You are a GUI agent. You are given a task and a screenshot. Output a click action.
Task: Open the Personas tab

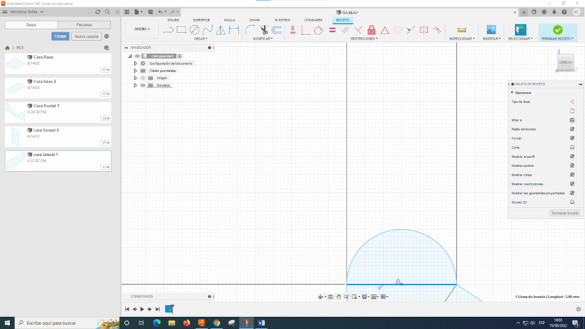pyautogui.click(x=84, y=24)
